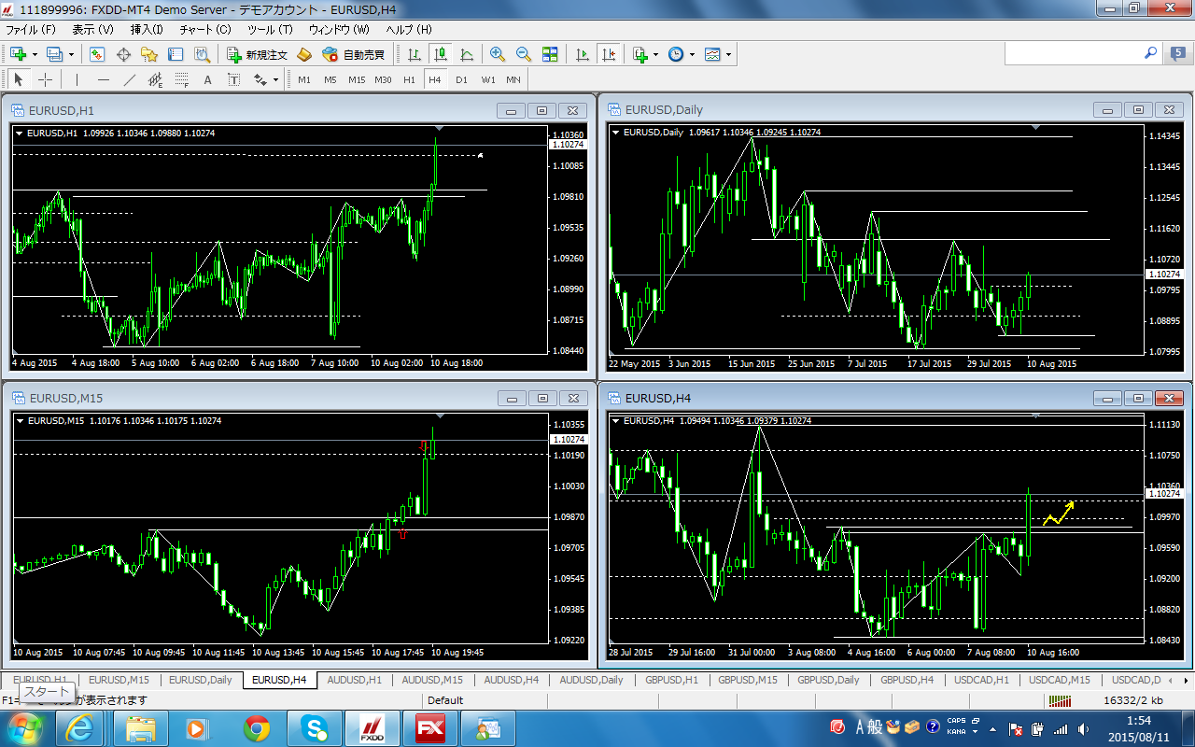The width and height of the screenshot is (1195, 747).
Task: Open the templates dropdown arrow
Action: coord(728,54)
